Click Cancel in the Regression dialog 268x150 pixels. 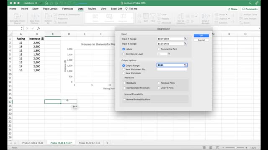click(x=201, y=40)
